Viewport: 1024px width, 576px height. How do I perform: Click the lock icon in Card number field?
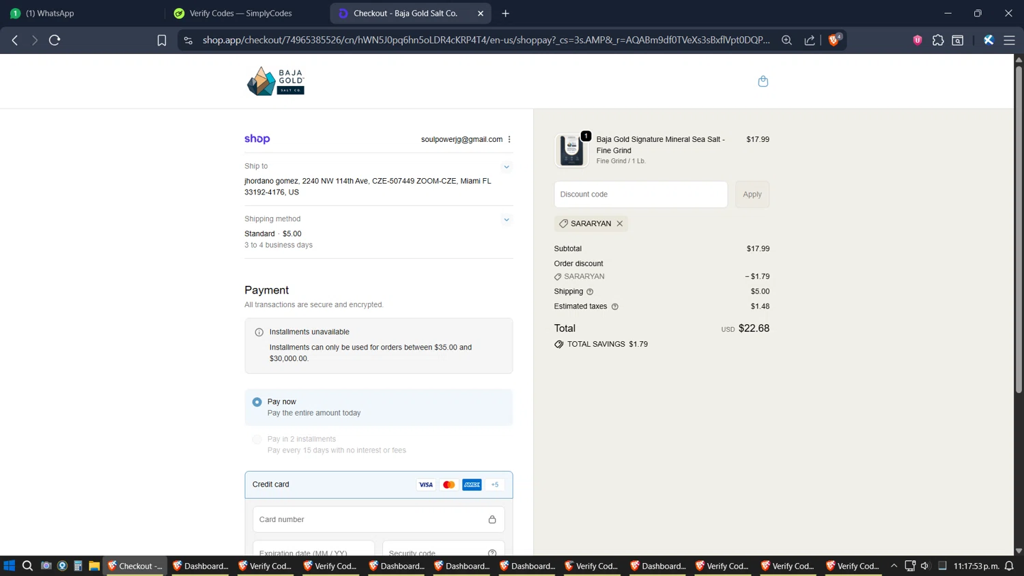(492, 519)
